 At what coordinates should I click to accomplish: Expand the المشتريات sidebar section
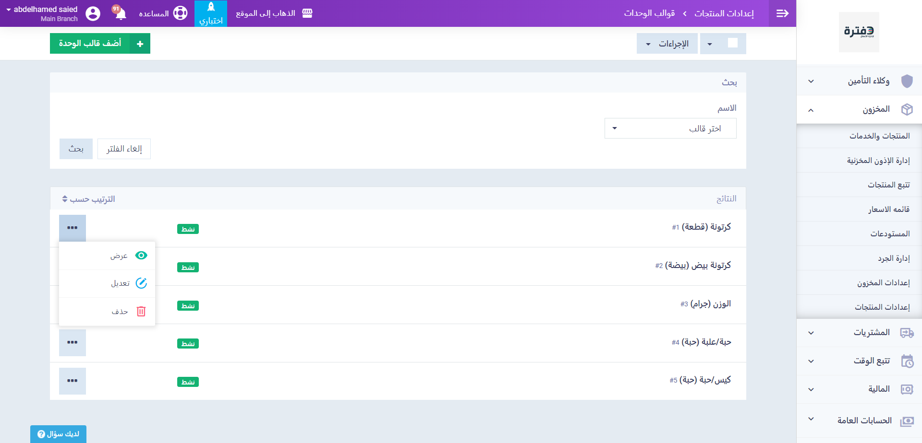(x=811, y=333)
